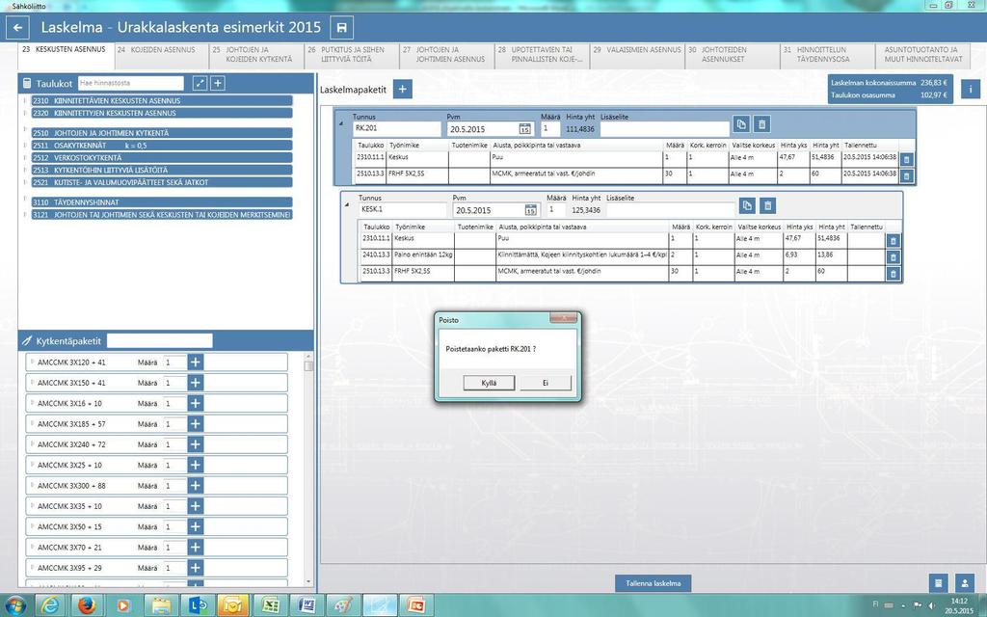Close the Poisto dialog with its X
The height and width of the screenshot is (617, 987).
pyautogui.click(x=563, y=318)
